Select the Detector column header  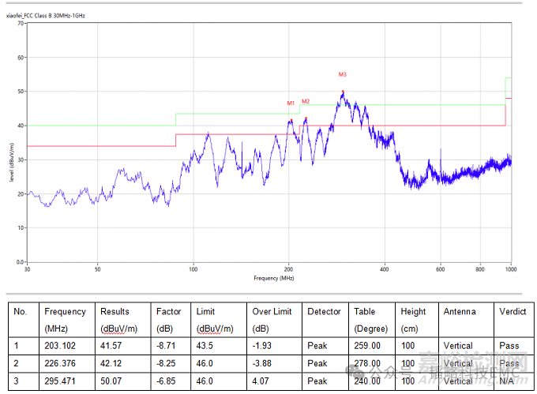point(325,311)
